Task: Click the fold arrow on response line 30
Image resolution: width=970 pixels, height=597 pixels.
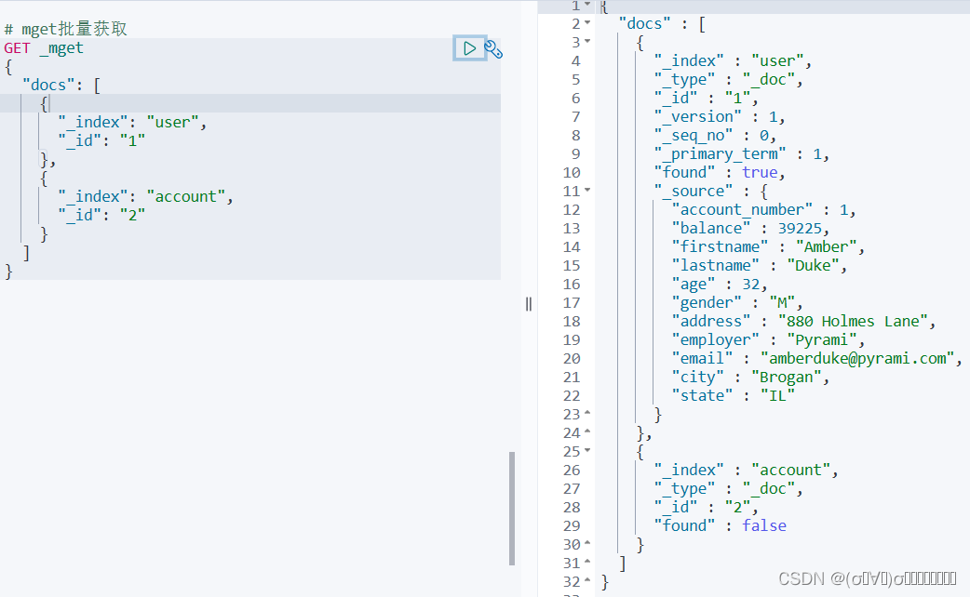Action: (587, 543)
